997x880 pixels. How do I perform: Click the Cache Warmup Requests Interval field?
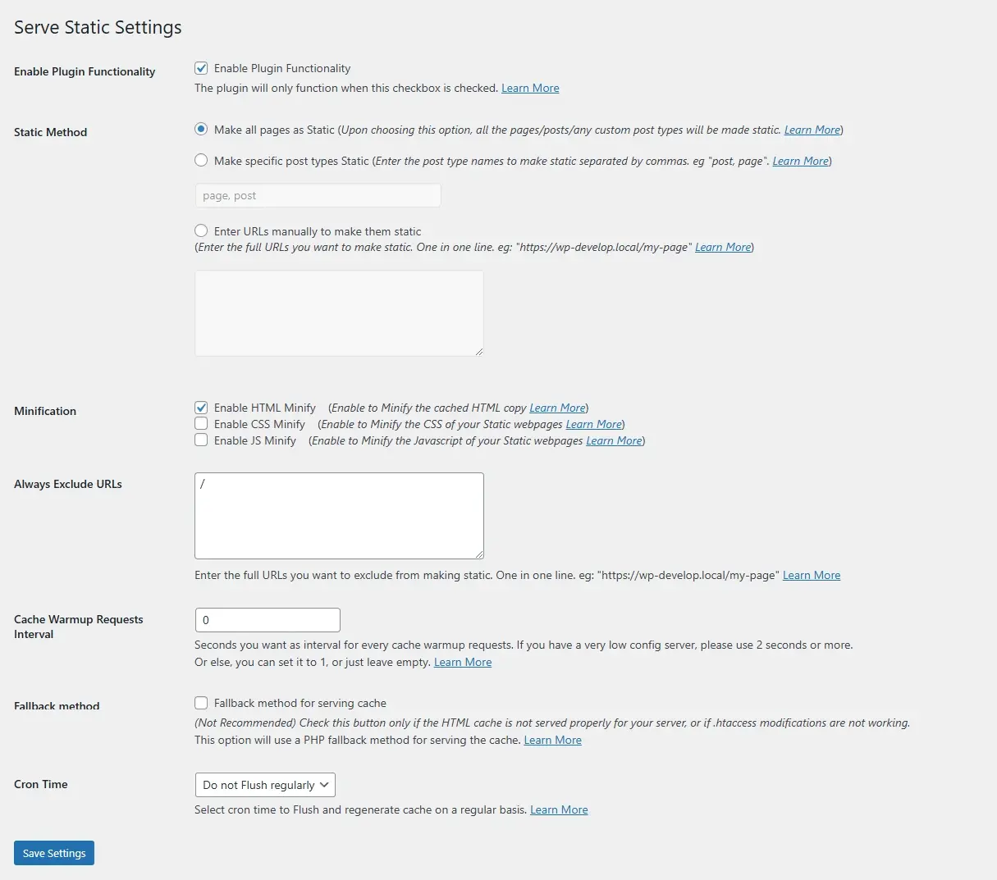268,620
